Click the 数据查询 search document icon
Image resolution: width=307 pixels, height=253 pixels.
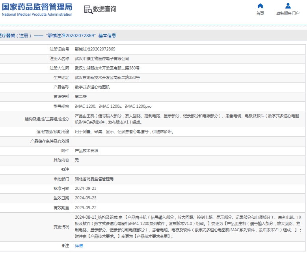[88, 9]
